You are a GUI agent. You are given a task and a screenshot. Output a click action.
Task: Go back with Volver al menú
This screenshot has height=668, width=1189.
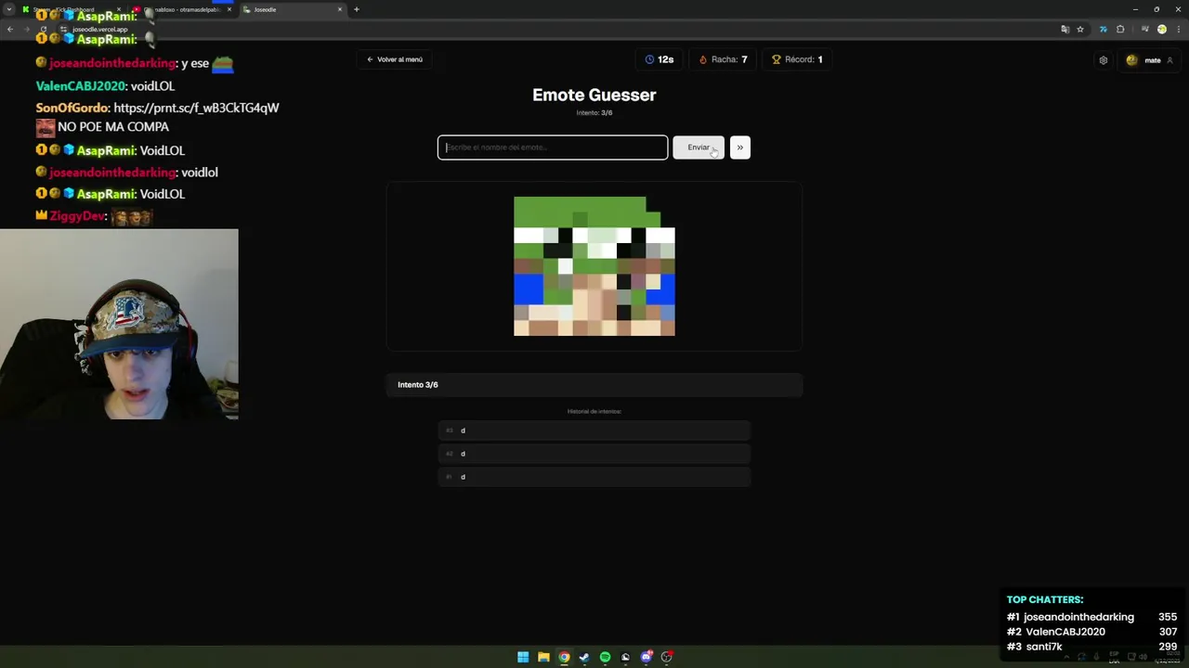click(x=395, y=59)
